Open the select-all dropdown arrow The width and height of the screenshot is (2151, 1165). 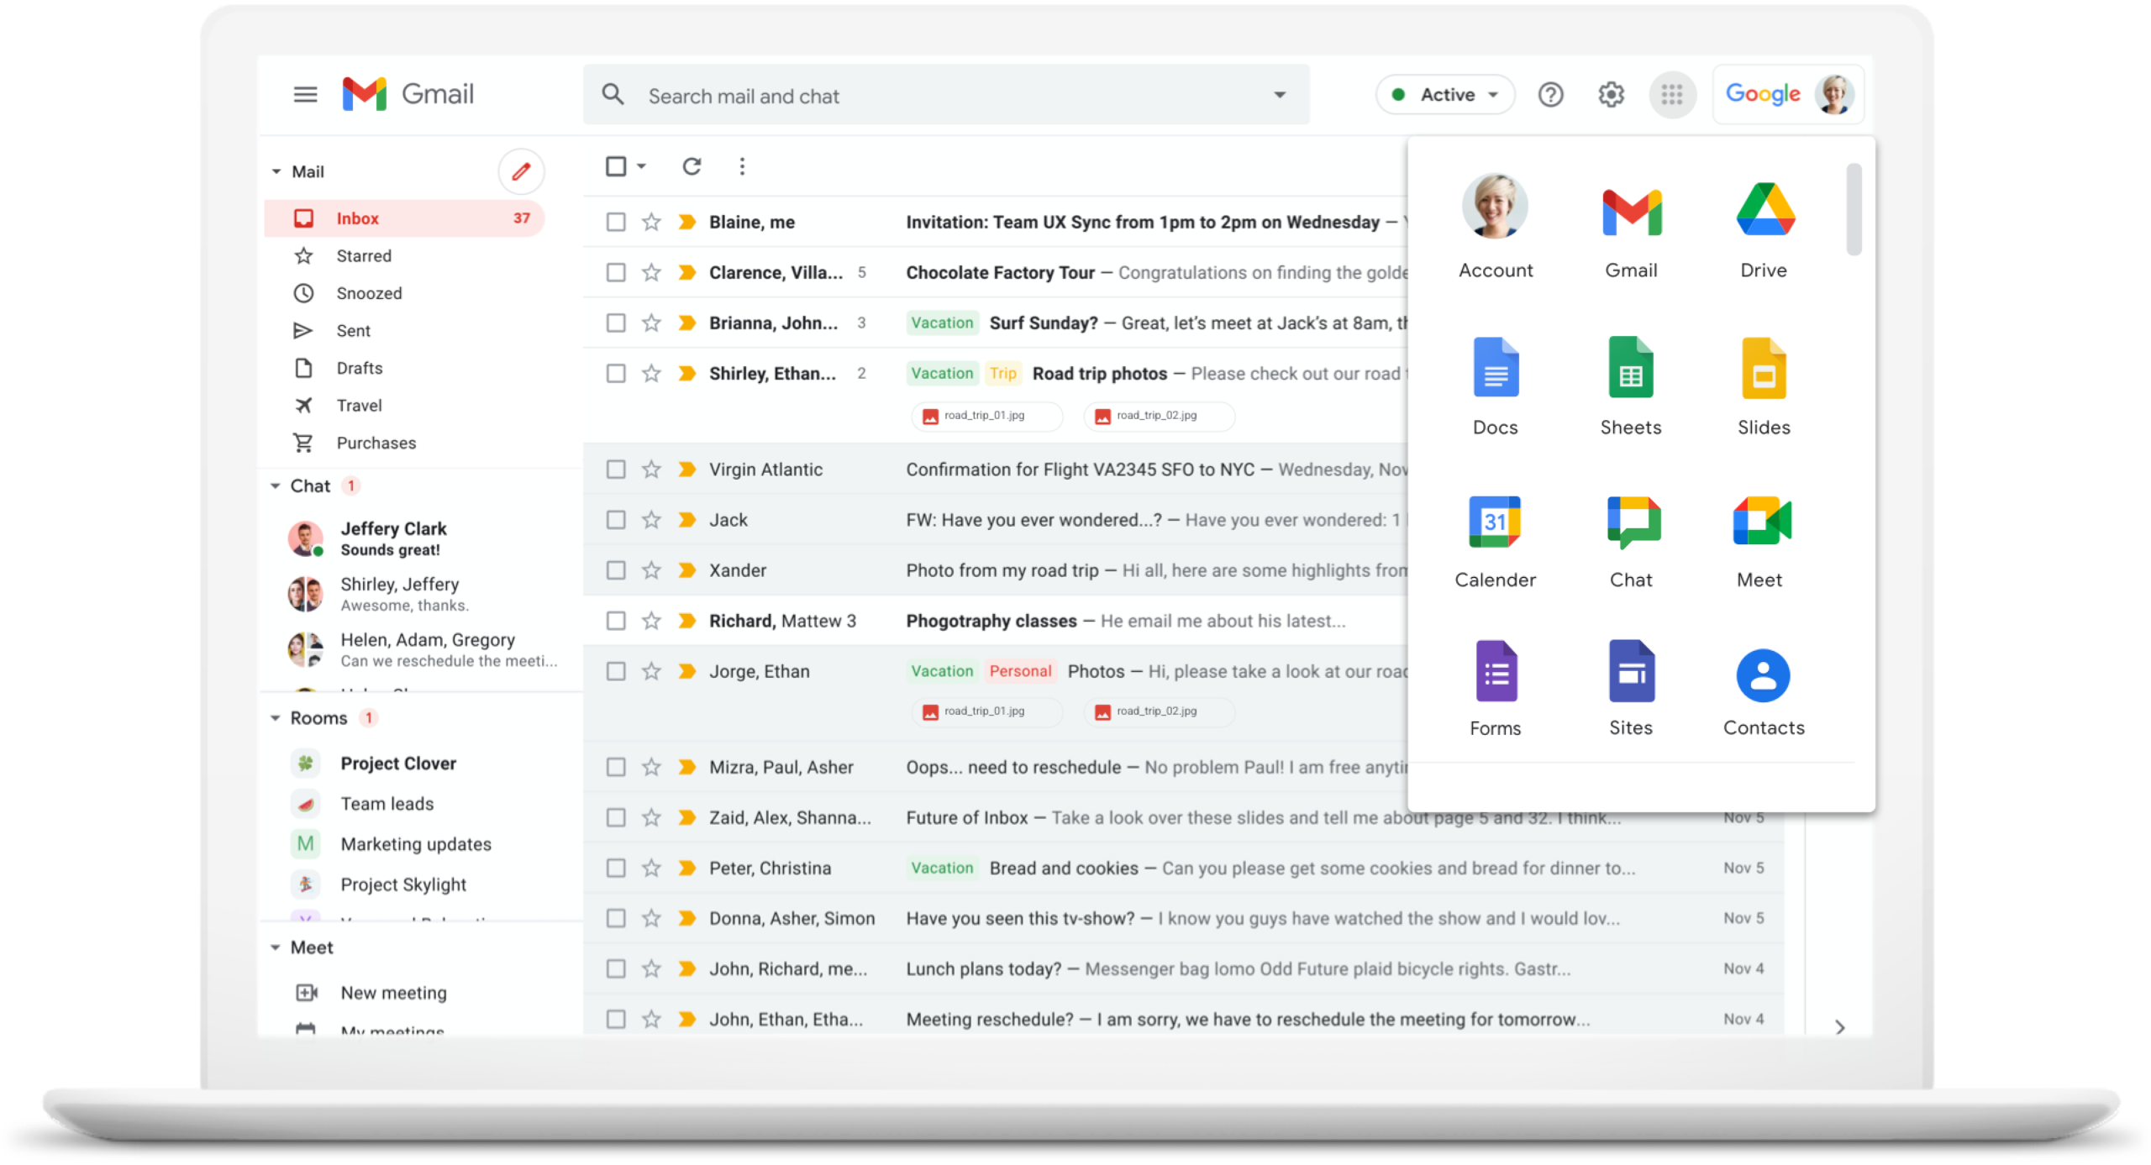(641, 166)
